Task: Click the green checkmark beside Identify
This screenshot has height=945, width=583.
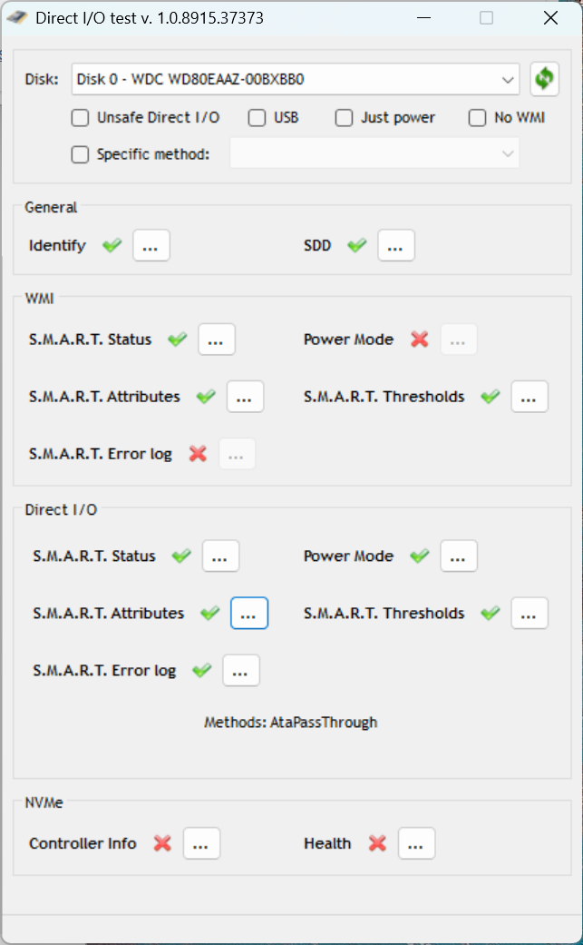Action: click(112, 245)
